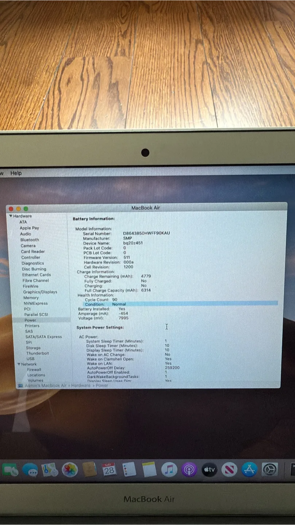Image resolution: width=295 pixels, height=525 pixels.
Task: Open the Podcasts app in the Dock
Action: click(x=189, y=469)
